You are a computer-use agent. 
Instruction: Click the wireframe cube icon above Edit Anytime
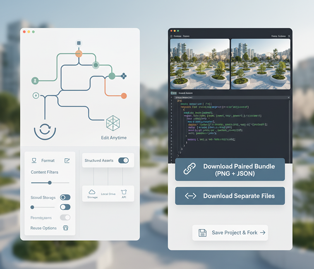[113, 124]
